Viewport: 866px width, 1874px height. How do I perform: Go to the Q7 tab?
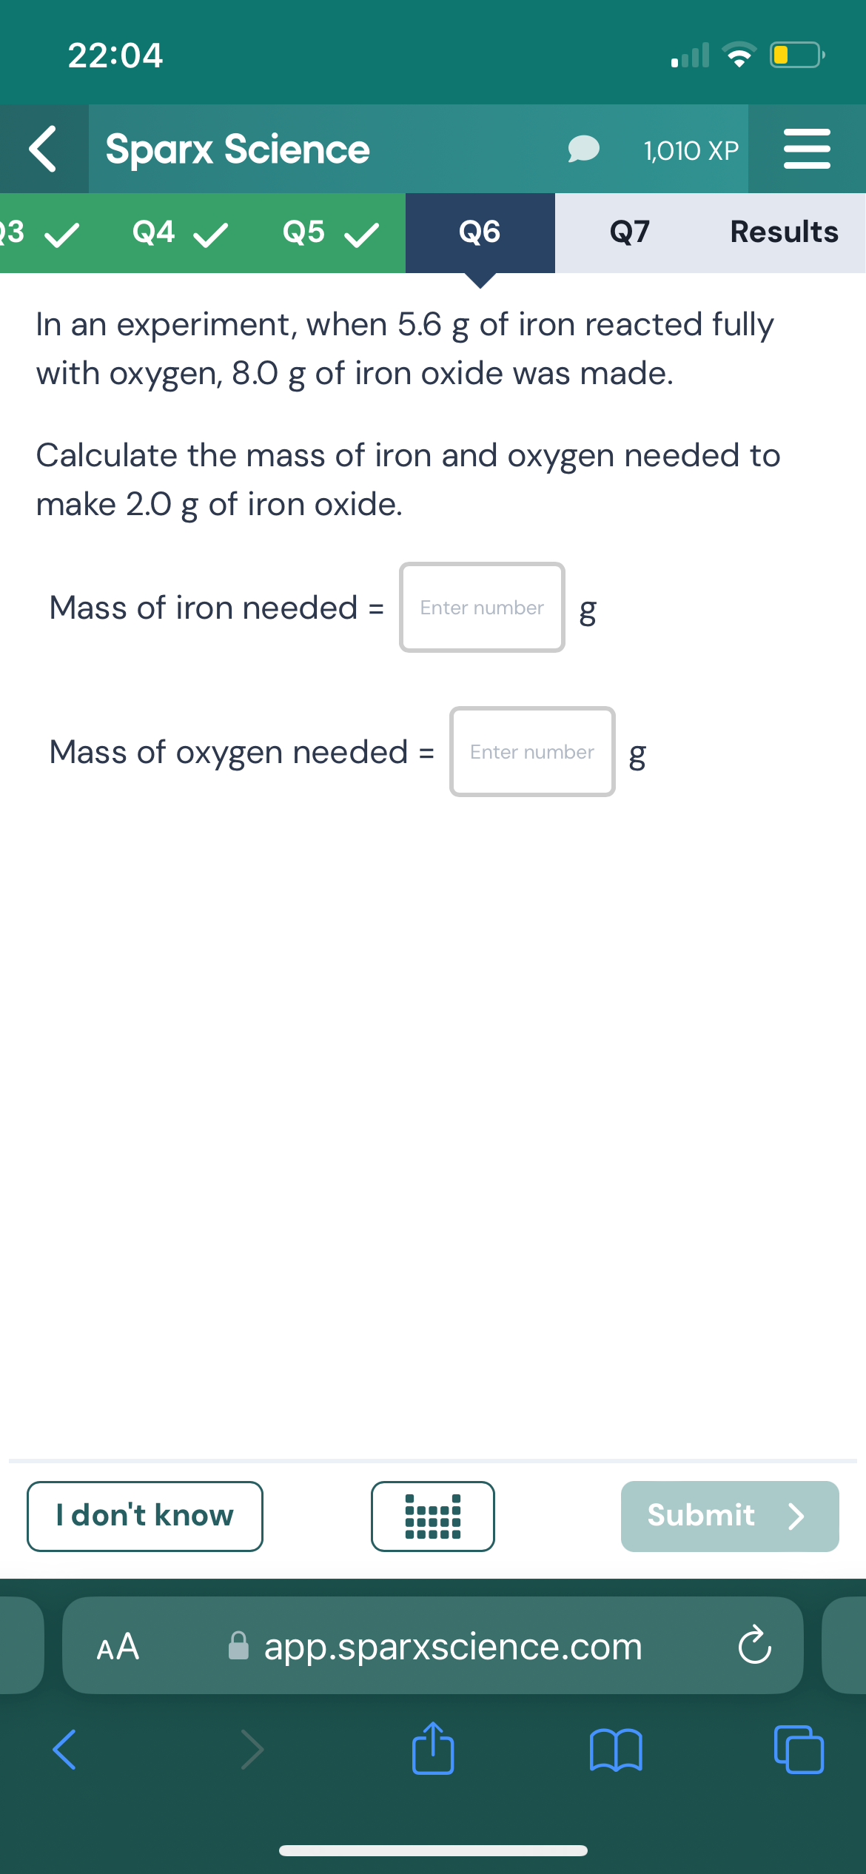coord(629,233)
